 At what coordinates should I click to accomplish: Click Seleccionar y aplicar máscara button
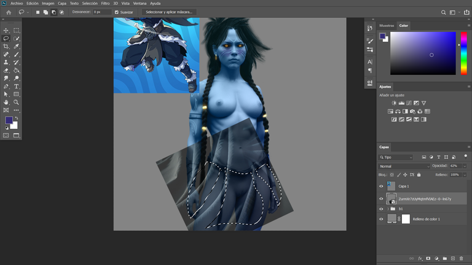click(x=169, y=12)
